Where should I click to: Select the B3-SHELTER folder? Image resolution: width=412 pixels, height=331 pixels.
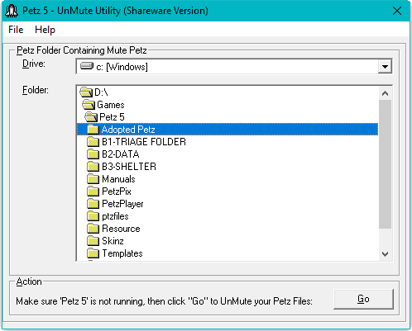pos(228,167)
